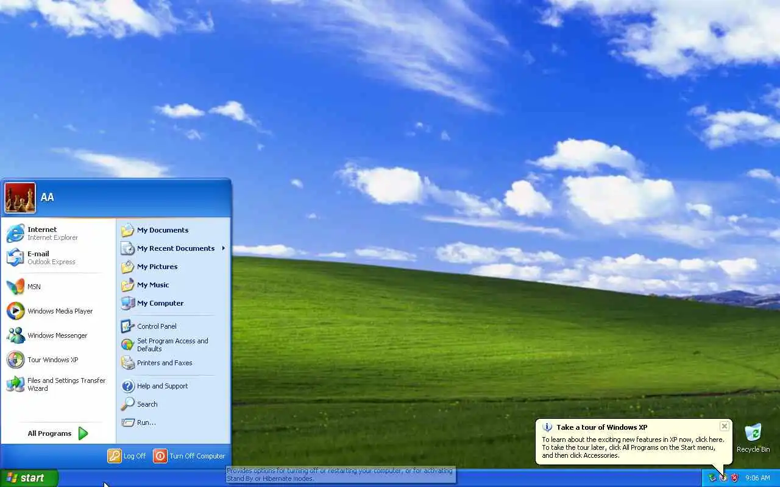Screen dimensions: 780x487
Task: Open the My Pictures folder
Action: [x=173, y=267]
